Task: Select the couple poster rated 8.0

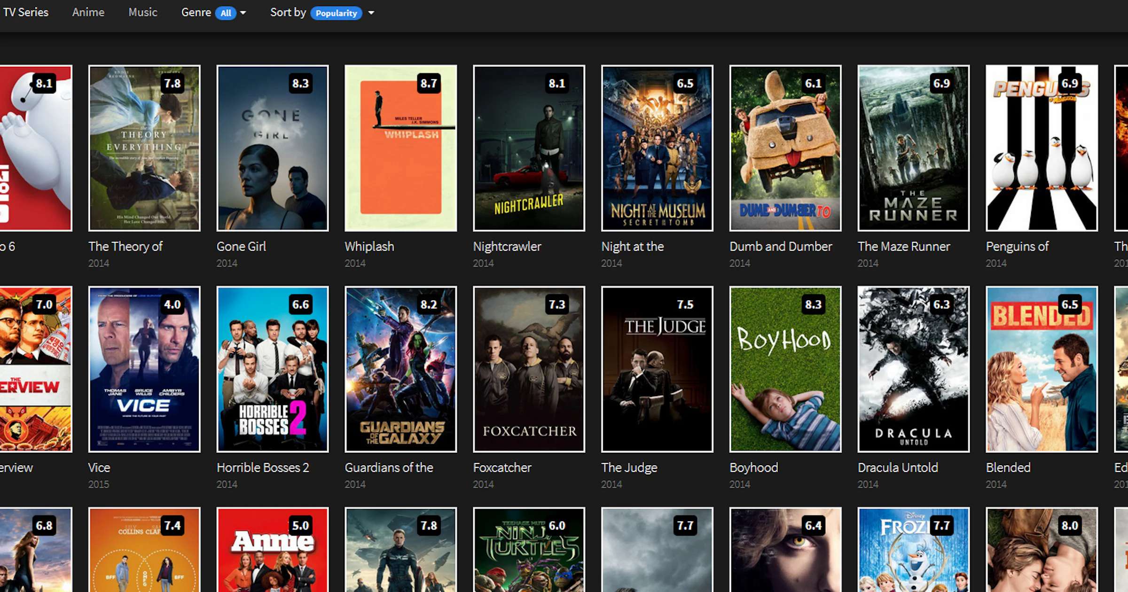Action: pyautogui.click(x=1042, y=550)
